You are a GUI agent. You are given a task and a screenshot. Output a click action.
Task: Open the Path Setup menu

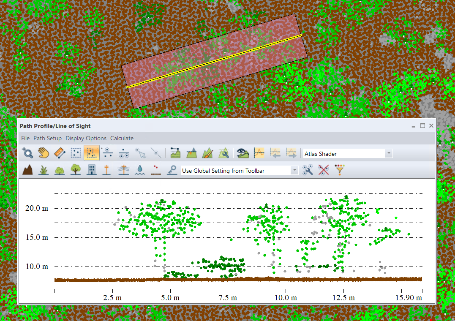click(x=48, y=138)
